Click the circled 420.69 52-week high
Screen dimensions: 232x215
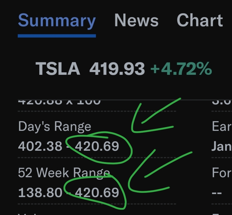click(97, 192)
